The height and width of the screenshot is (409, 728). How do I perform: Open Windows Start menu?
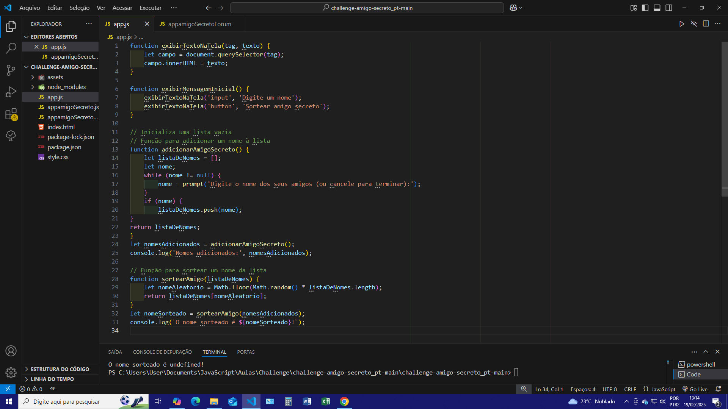(x=9, y=401)
